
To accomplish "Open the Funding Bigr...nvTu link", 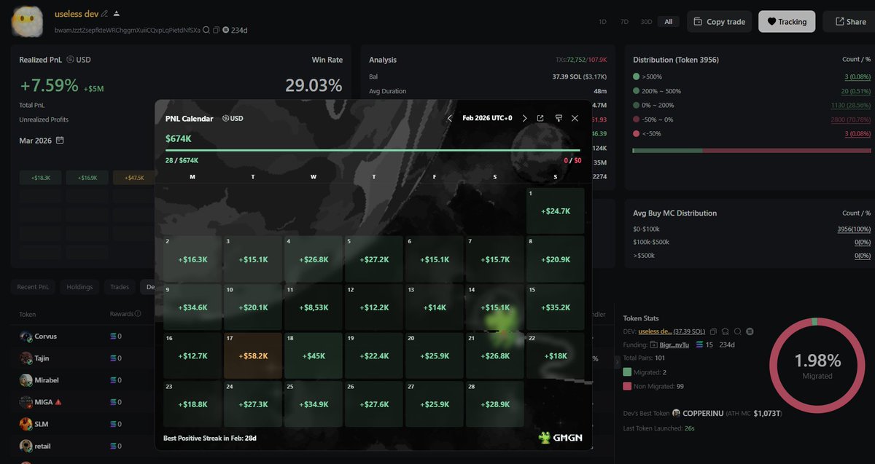I will coord(675,345).
